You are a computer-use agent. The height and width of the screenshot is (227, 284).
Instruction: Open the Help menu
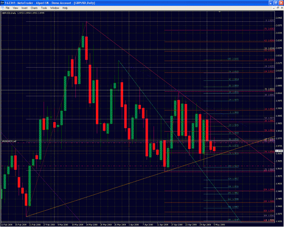[x=65, y=8]
